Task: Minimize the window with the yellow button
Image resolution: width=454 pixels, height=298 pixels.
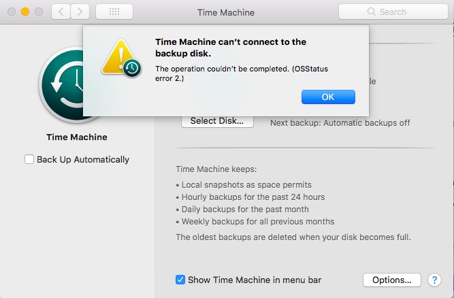Action: tap(25, 12)
